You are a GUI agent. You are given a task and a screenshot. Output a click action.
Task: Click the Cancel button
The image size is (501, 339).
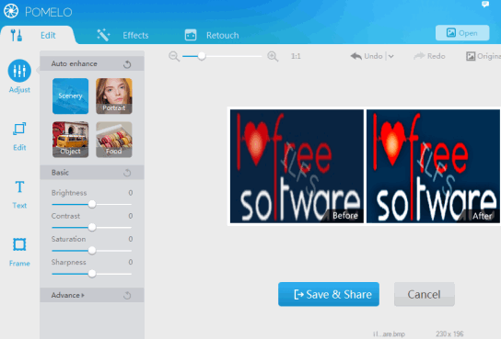click(x=424, y=294)
